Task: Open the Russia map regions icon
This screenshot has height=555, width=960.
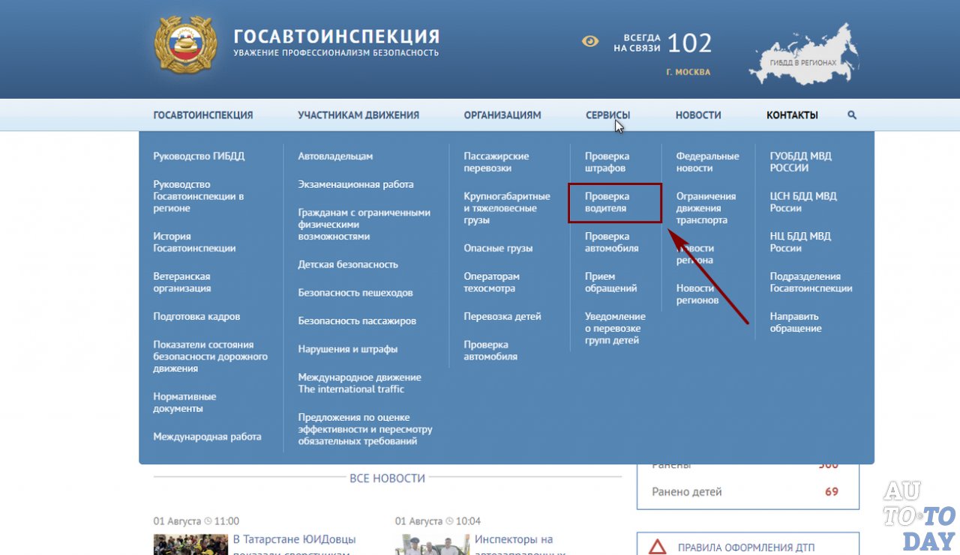Action: pos(803,55)
